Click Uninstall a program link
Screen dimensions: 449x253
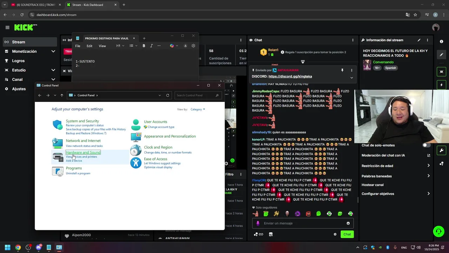[78, 173]
